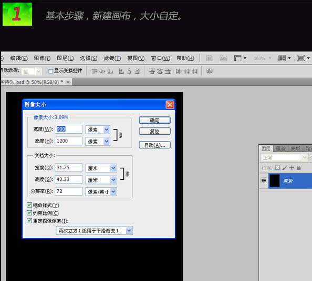Open document height unit 厘米 dropdown
The image size is (312, 281).
point(101,180)
